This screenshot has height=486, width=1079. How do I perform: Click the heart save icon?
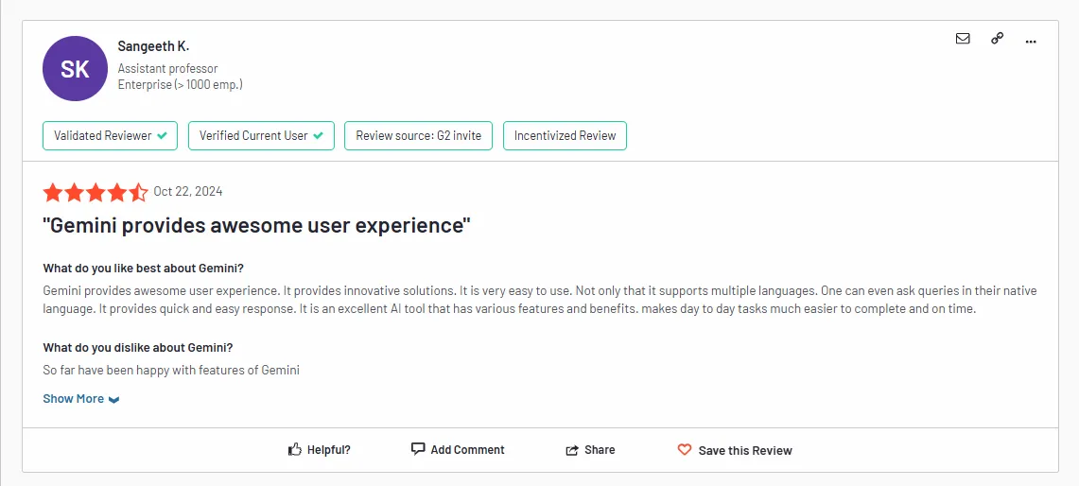tap(684, 449)
